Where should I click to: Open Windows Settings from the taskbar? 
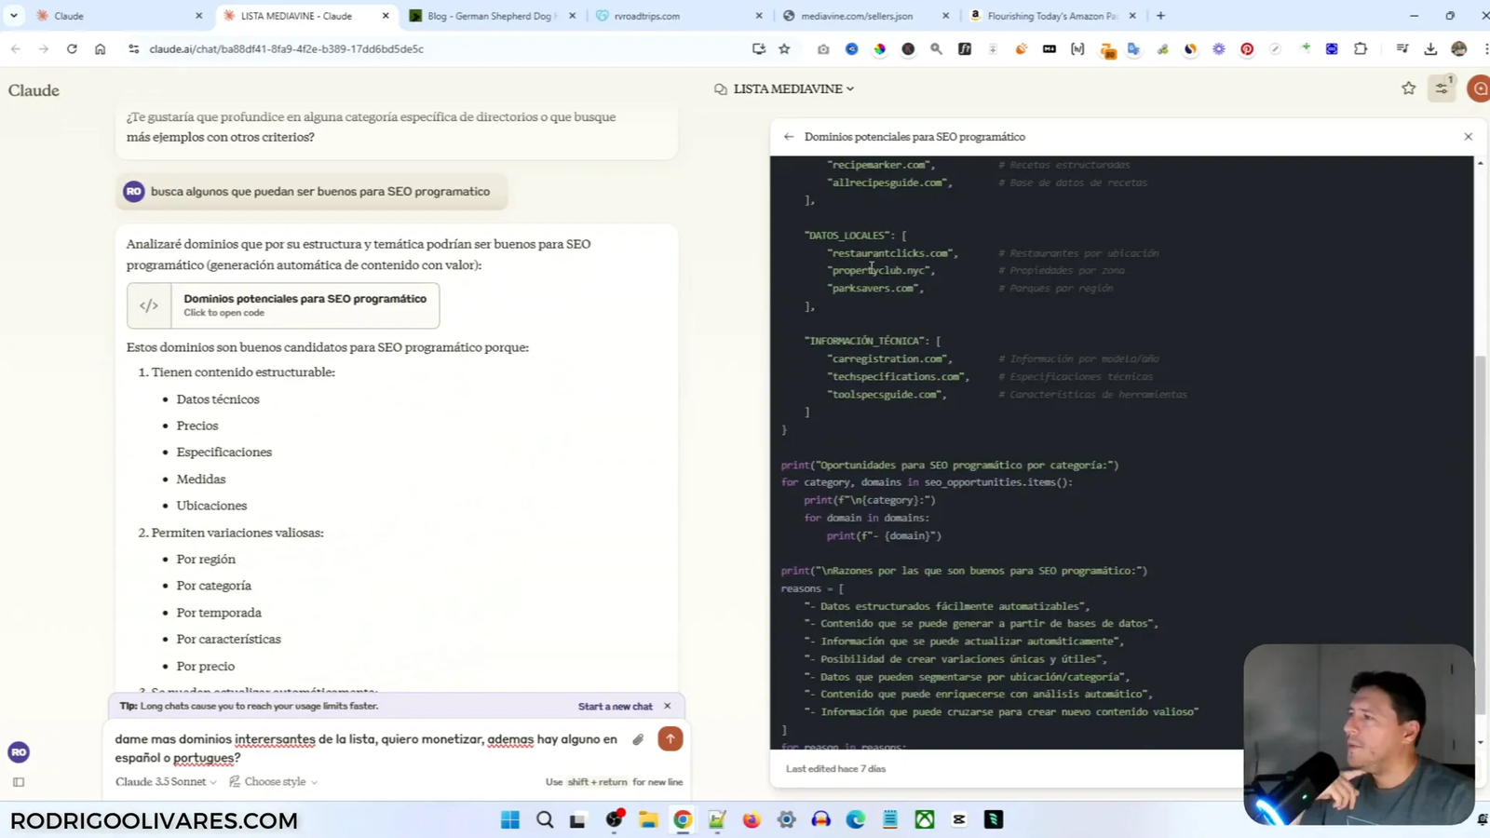pos(785,820)
